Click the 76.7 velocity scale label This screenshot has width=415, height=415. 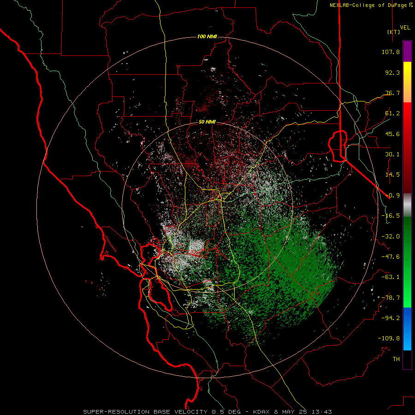pos(392,93)
